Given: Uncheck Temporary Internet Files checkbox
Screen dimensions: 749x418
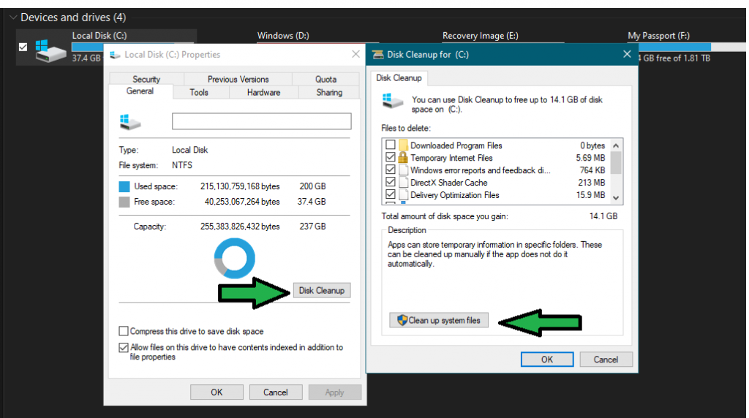Looking at the screenshot, I should (x=391, y=157).
